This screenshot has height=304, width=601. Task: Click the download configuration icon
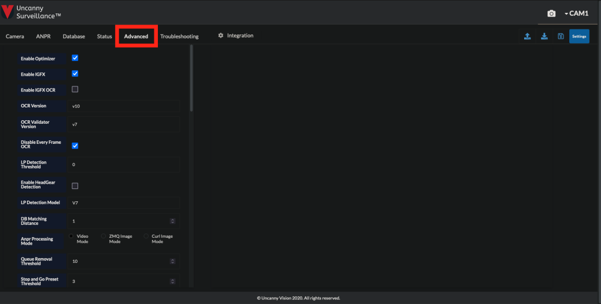[544, 36]
